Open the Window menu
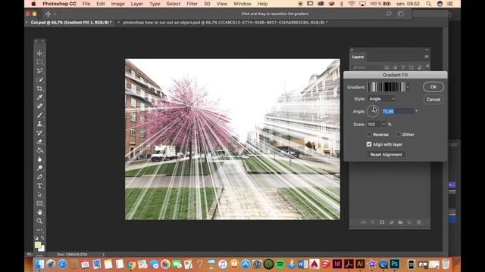485x272 pixels. point(242,4)
